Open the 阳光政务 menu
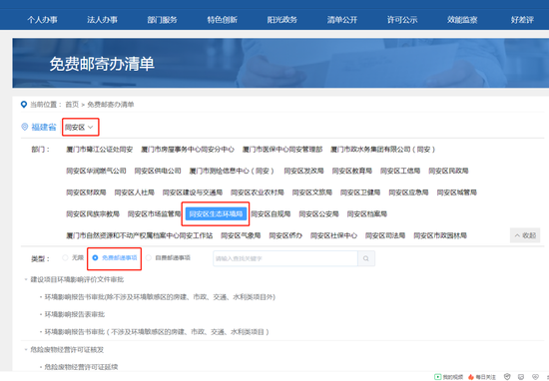This screenshot has height=381, width=549. coord(282,20)
